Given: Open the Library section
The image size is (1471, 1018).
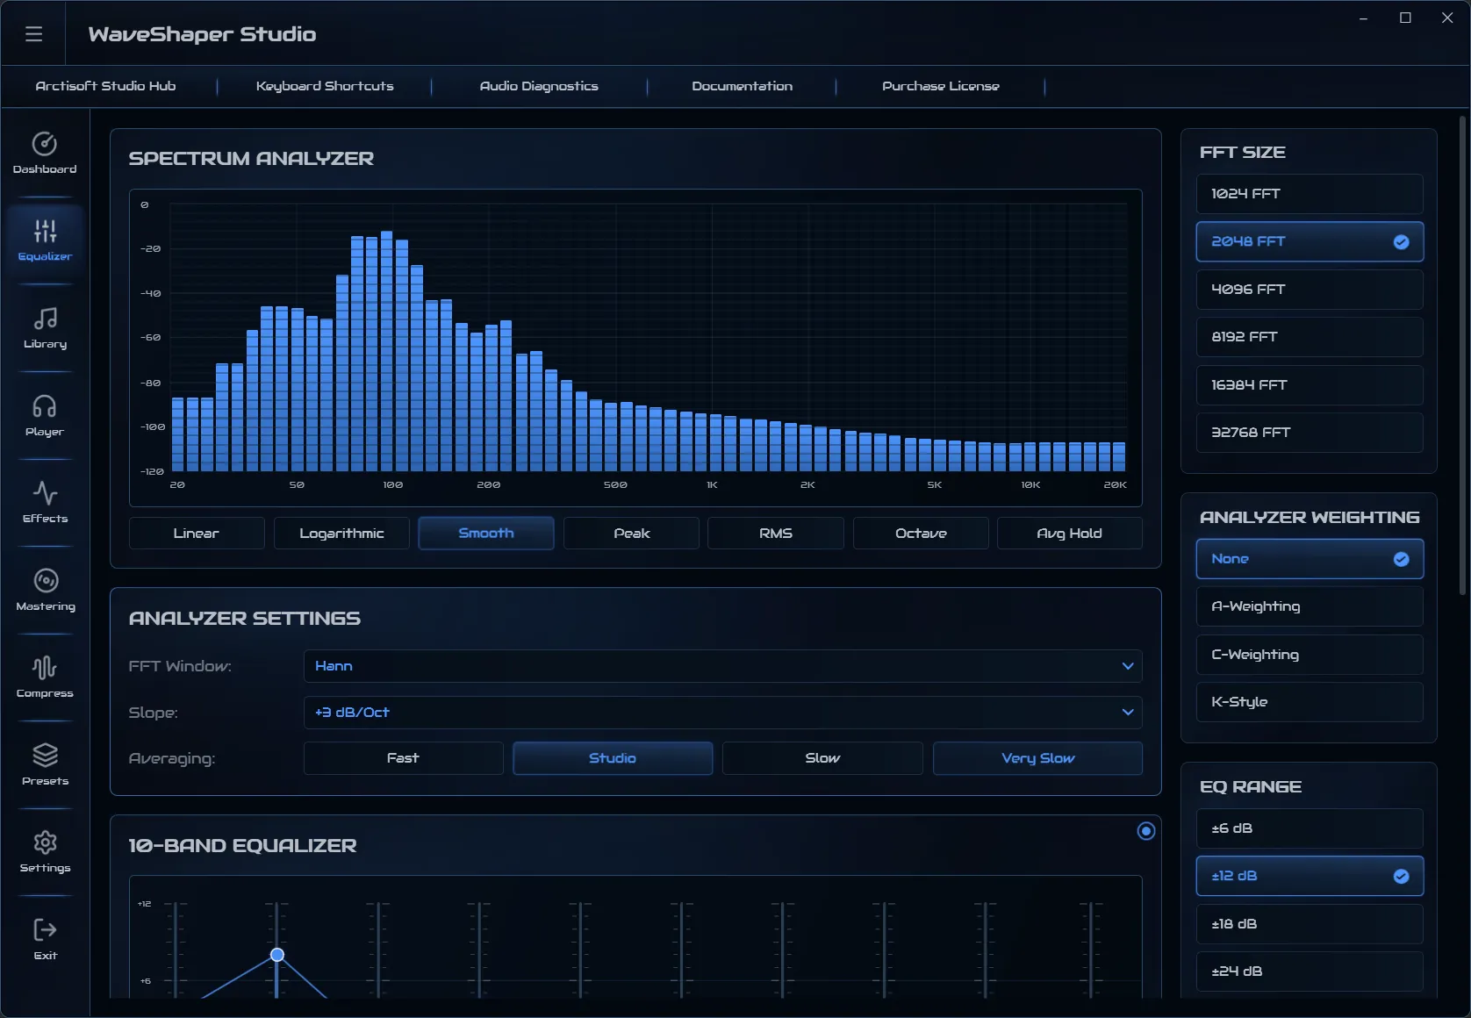Looking at the screenshot, I should pyautogui.click(x=45, y=328).
